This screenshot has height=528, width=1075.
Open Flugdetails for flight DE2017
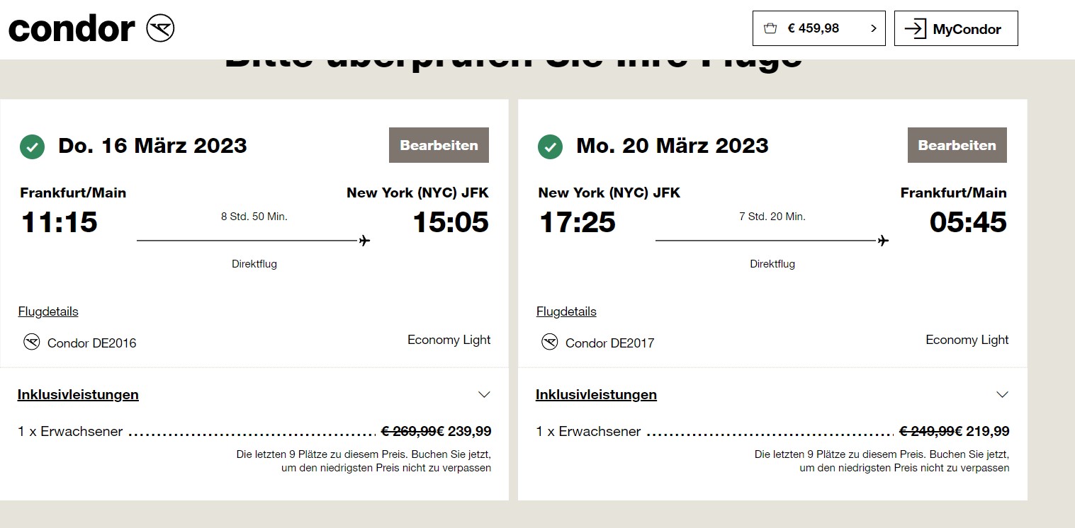pyautogui.click(x=566, y=311)
